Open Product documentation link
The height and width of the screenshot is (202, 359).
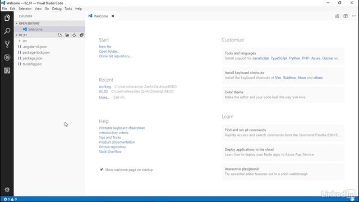pyautogui.click(x=117, y=142)
